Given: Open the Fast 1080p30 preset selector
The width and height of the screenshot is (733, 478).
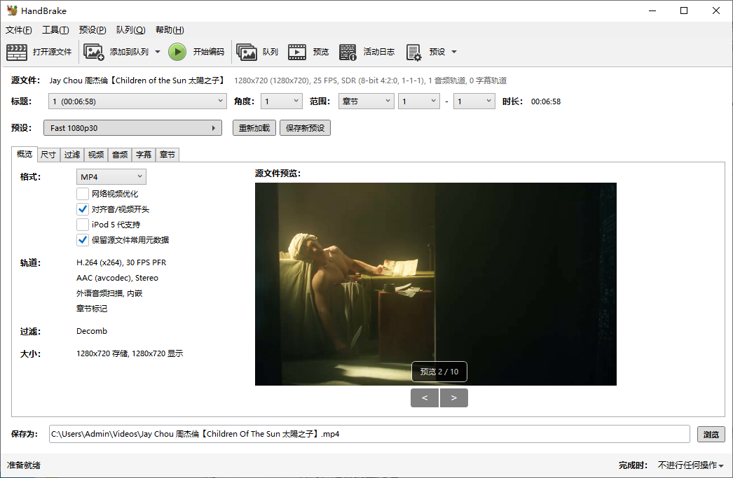Looking at the screenshot, I should pos(132,128).
